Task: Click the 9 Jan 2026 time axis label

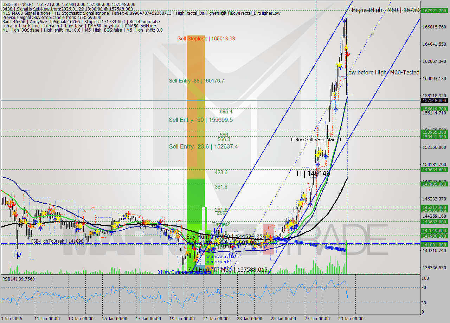Action: click(x=11, y=318)
